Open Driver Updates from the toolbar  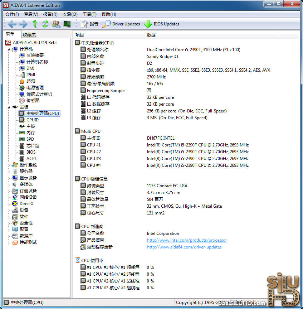[121, 24]
